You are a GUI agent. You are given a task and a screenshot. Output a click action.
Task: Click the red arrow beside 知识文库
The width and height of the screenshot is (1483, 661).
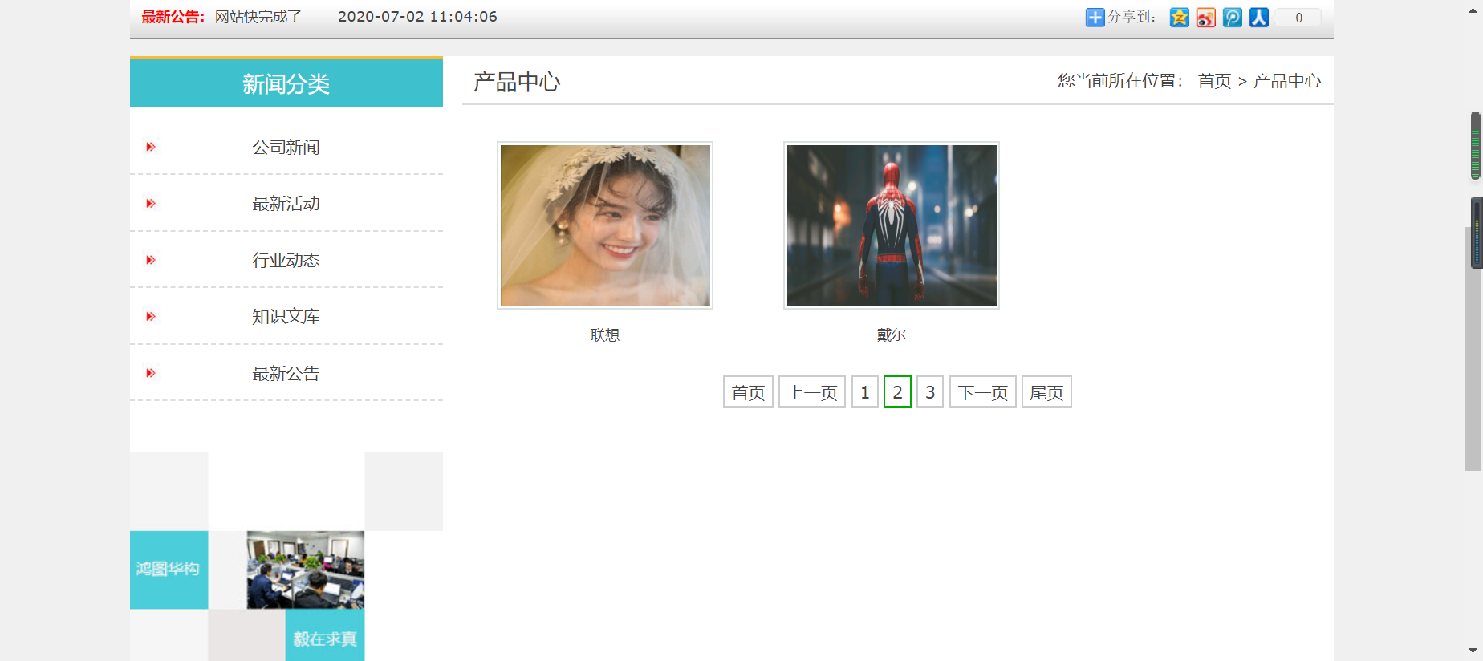(x=151, y=317)
